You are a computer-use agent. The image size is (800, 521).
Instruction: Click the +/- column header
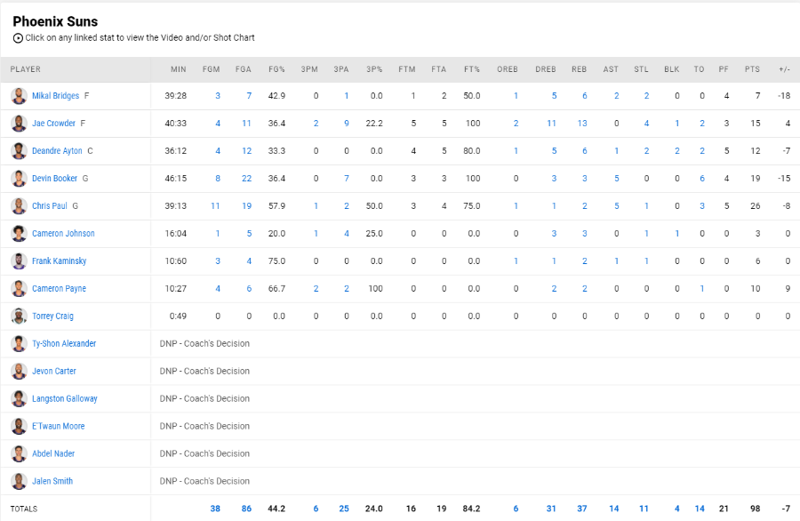click(x=784, y=69)
